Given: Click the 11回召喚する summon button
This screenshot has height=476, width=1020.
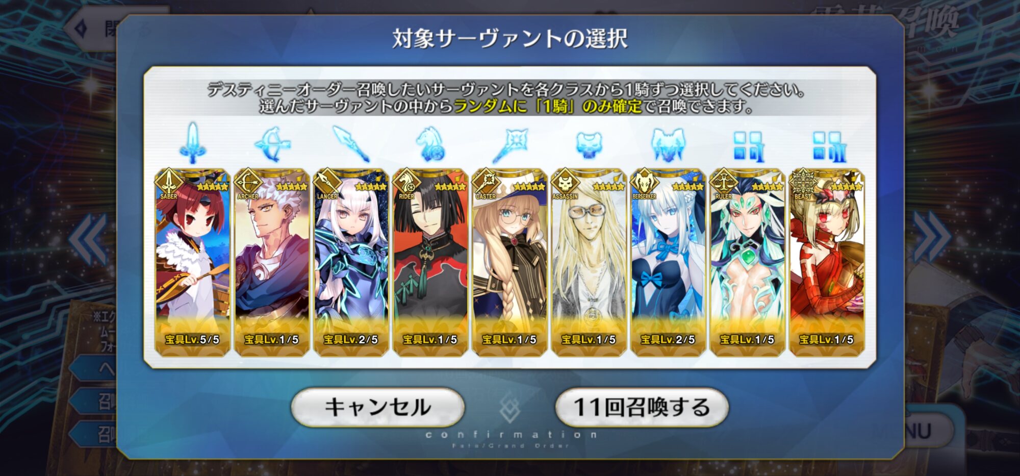Looking at the screenshot, I should [642, 407].
